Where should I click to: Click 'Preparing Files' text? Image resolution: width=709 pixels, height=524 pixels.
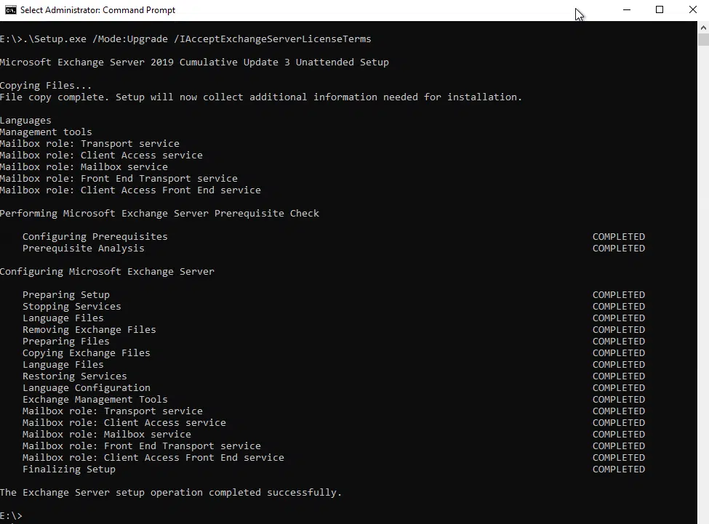click(66, 342)
